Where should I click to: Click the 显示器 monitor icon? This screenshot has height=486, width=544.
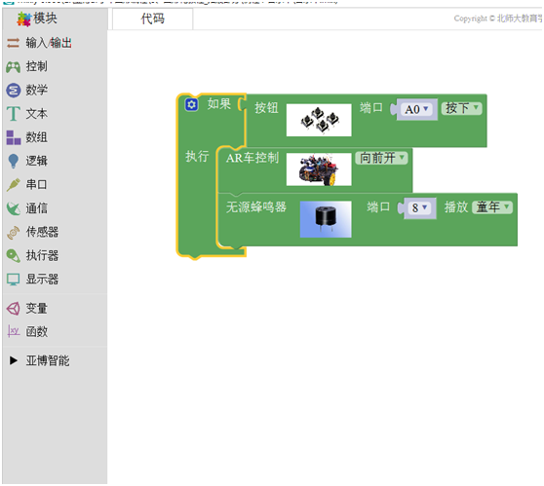(14, 280)
